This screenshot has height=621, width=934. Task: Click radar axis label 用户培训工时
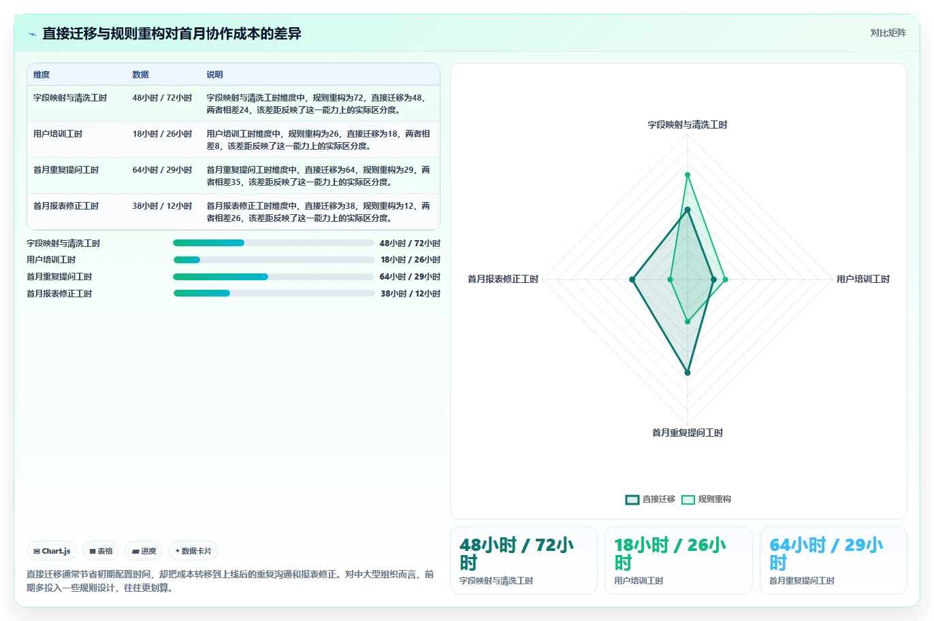click(x=863, y=280)
